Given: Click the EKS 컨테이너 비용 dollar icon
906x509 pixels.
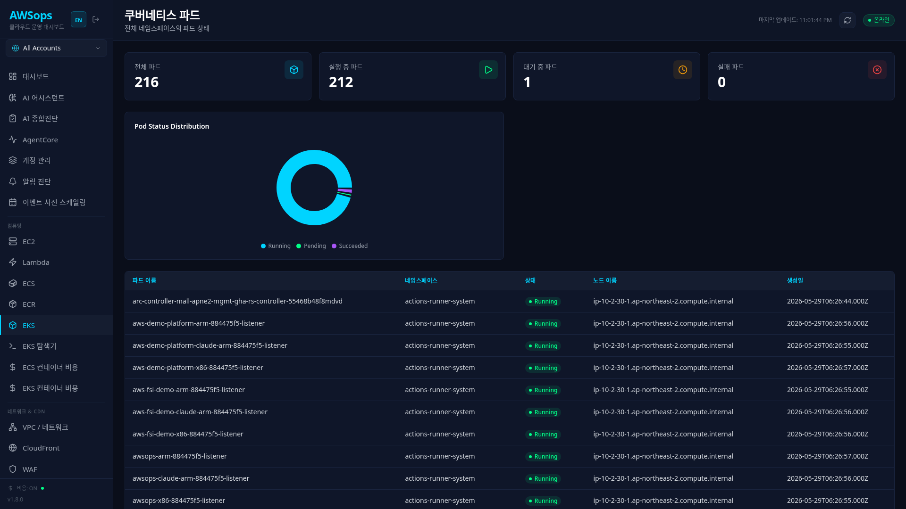Looking at the screenshot, I should (x=13, y=388).
